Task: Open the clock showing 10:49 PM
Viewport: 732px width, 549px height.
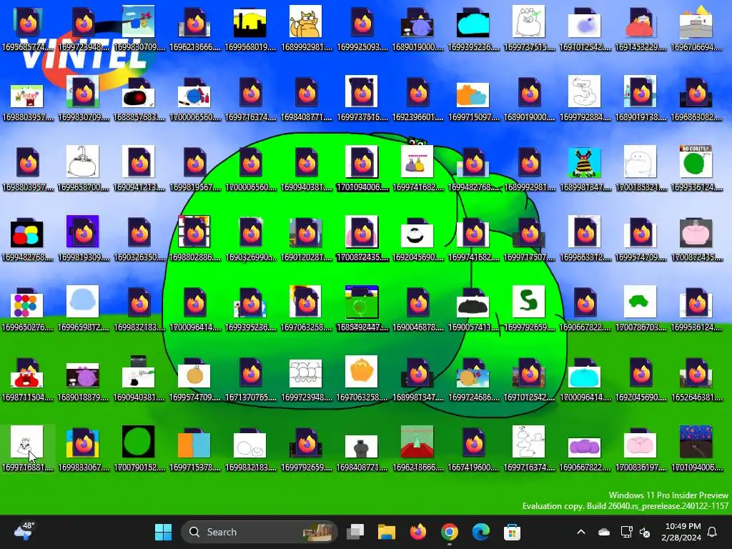Action: pos(681,532)
